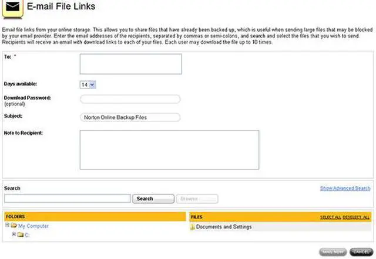Image resolution: width=376 pixels, height=259 pixels.
Task: Open the Days available dropdown
Action: coord(88,84)
